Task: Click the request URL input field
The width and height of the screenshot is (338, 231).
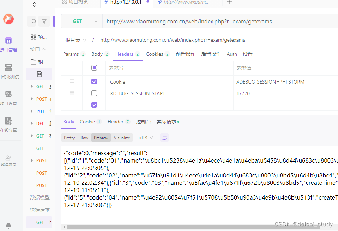Action: [x=212, y=21]
